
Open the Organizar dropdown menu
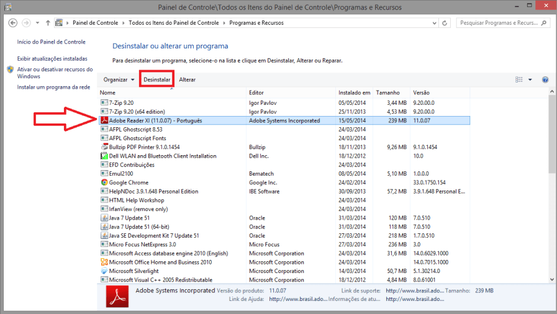pyautogui.click(x=119, y=79)
